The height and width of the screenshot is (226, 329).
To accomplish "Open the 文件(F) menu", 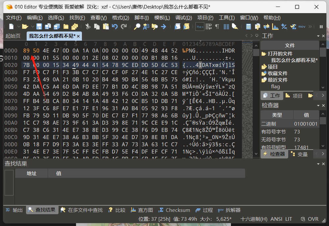I will click(13, 18).
